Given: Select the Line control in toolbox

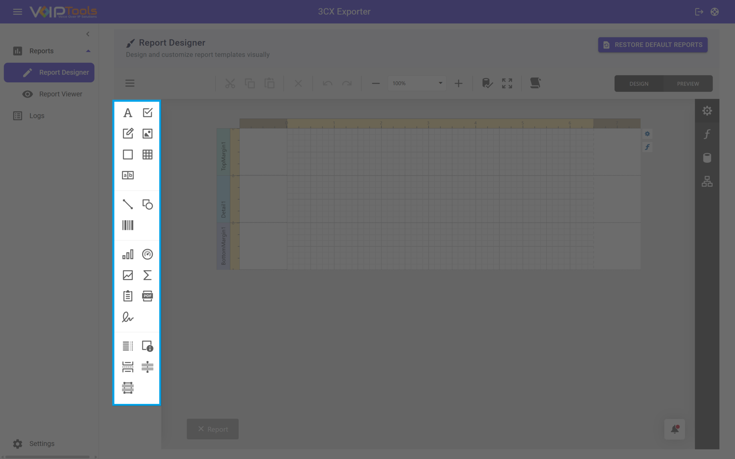Looking at the screenshot, I should click(127, 204).
